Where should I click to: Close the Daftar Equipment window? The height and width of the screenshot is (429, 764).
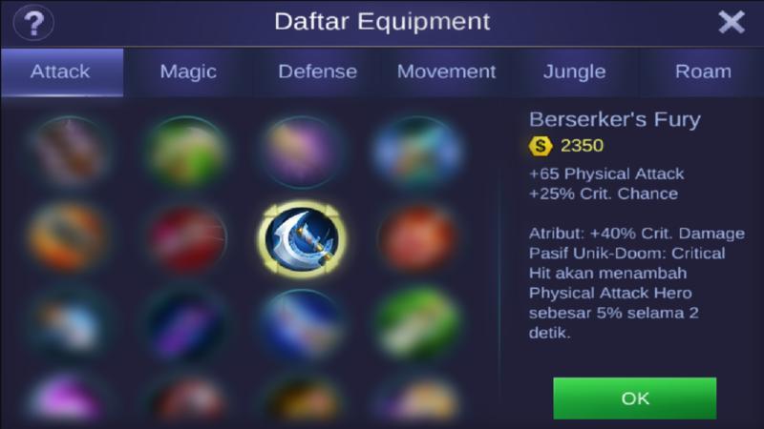(731, 22)
